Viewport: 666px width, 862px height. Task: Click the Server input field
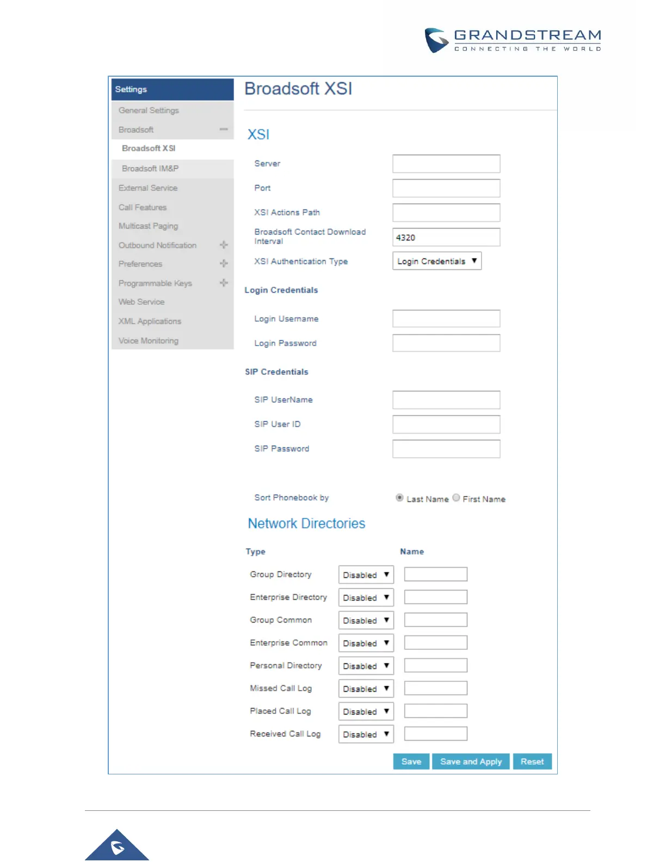446,164
